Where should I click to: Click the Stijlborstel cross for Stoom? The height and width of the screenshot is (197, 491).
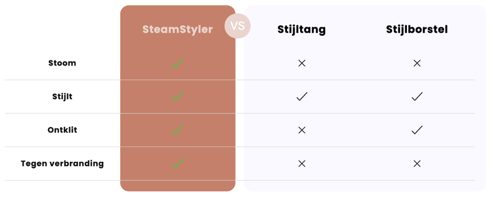(417, 63)
